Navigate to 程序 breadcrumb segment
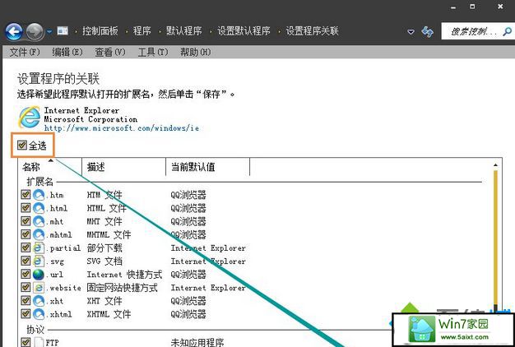 pyautogui.click(x=142, y=31)
